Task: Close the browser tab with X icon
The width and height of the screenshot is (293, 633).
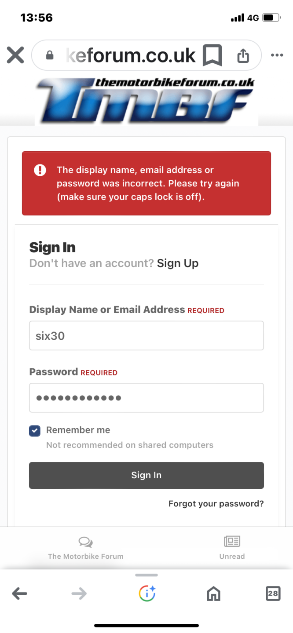Action: tap(15, 55)
